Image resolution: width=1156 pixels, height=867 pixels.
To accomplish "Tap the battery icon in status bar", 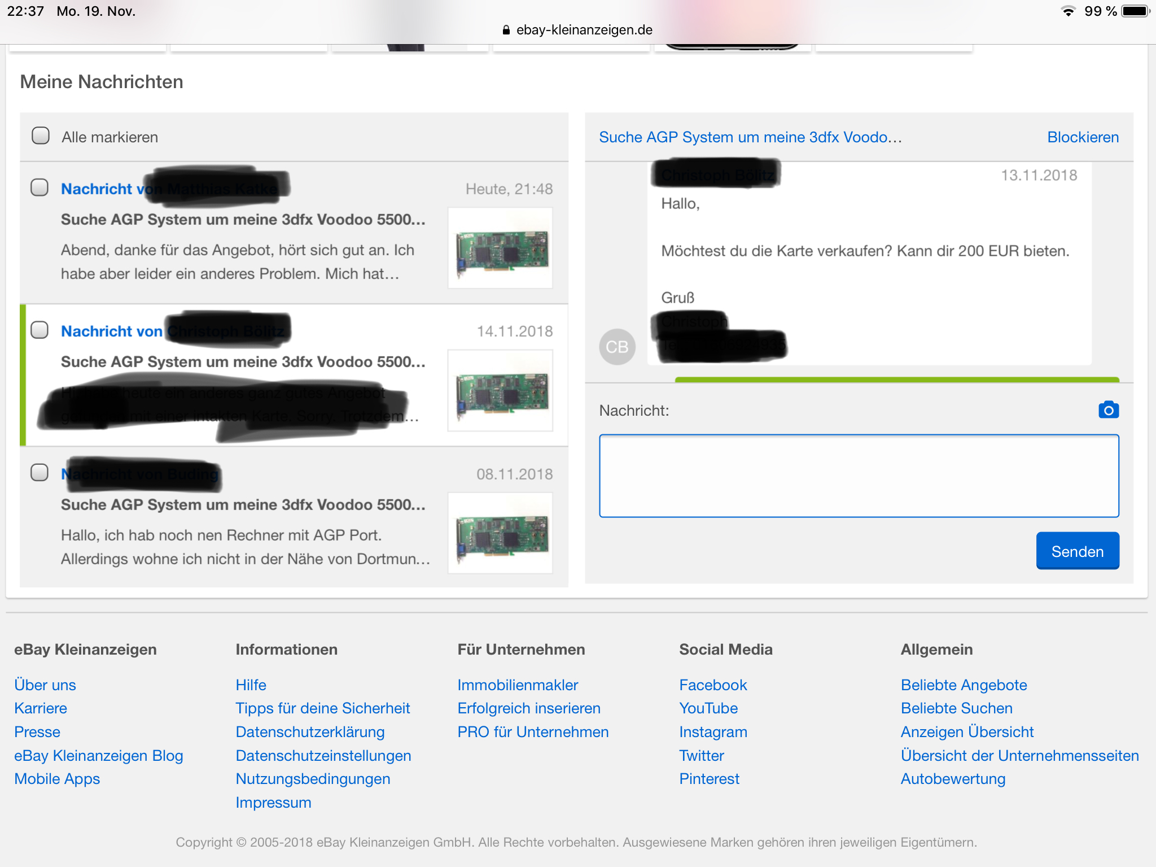I will [1135, 11].
